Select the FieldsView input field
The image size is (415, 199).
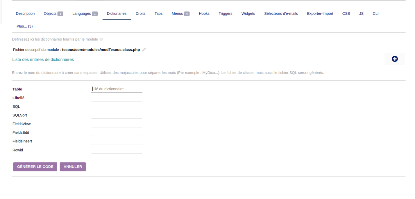point(117,124)
